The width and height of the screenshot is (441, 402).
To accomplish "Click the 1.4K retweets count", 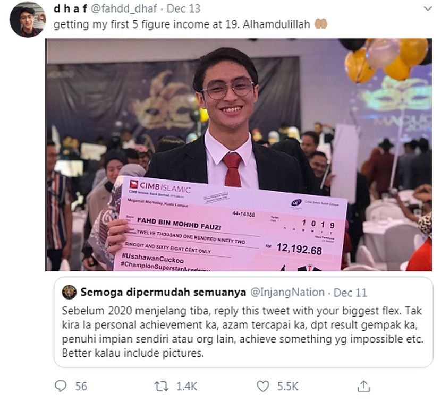I will (186, 386).
